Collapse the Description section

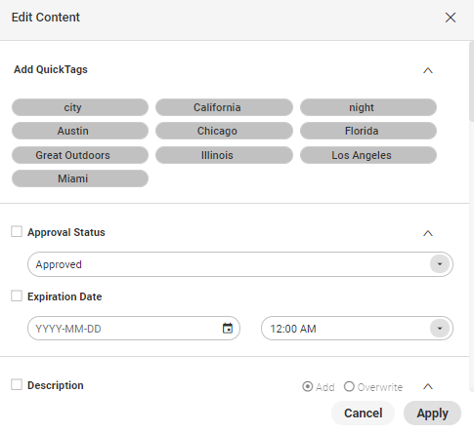[x=428, y=386]
